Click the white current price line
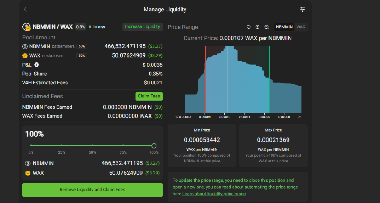Image resolution: width=380 pixels, height=203 pixels. click(x=227, y=79)
